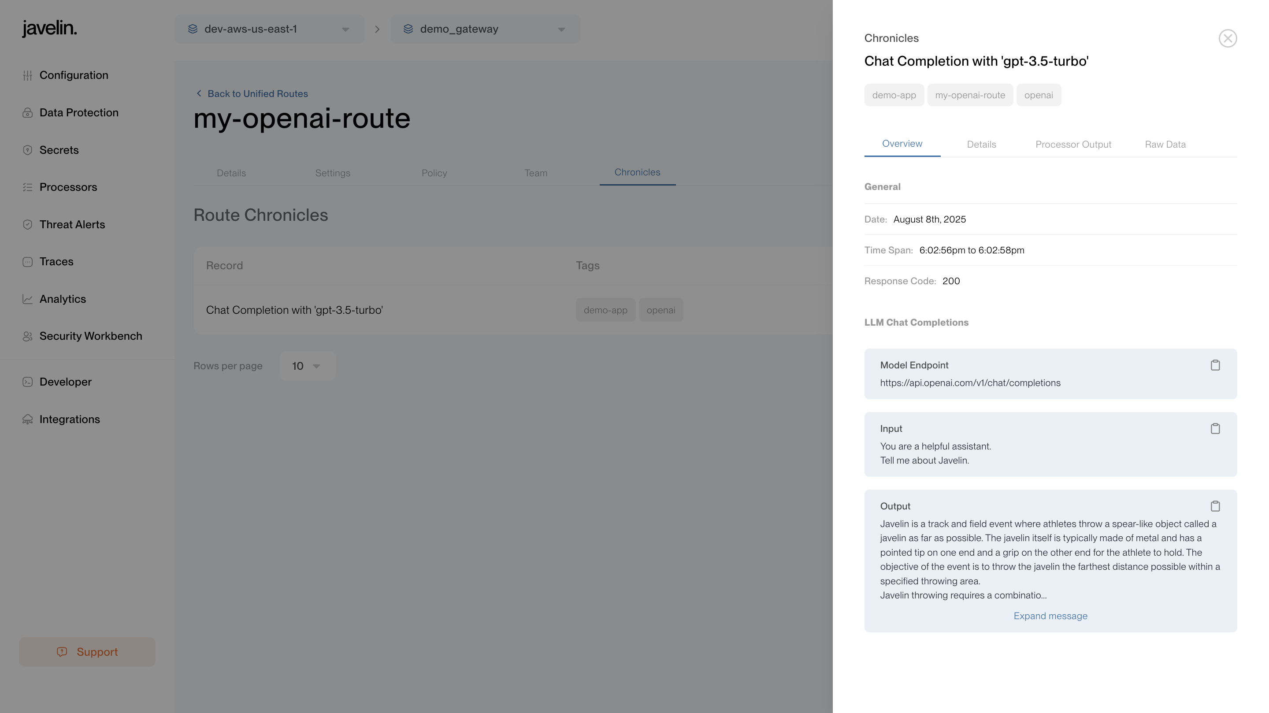Click the model endpoint URL text

click(970, 383)
